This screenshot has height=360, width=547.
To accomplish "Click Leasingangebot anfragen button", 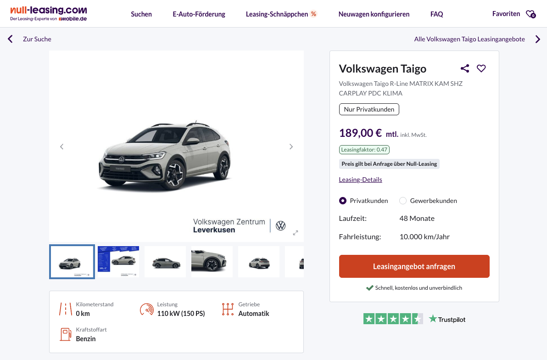I will point(414,266).
